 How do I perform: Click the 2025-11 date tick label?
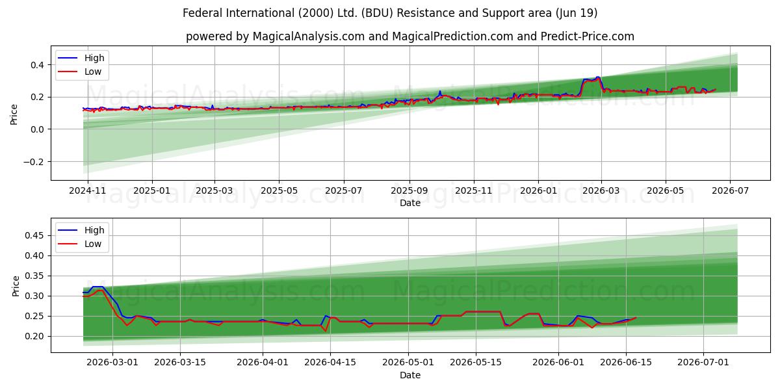click(473, 191)
